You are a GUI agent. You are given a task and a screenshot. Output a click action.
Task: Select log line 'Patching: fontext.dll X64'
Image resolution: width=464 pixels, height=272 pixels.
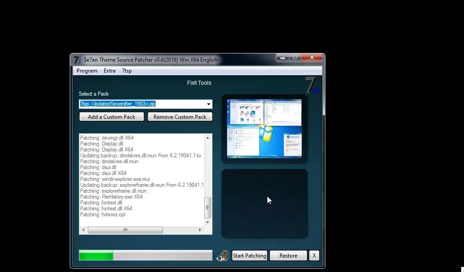point(106,209)
